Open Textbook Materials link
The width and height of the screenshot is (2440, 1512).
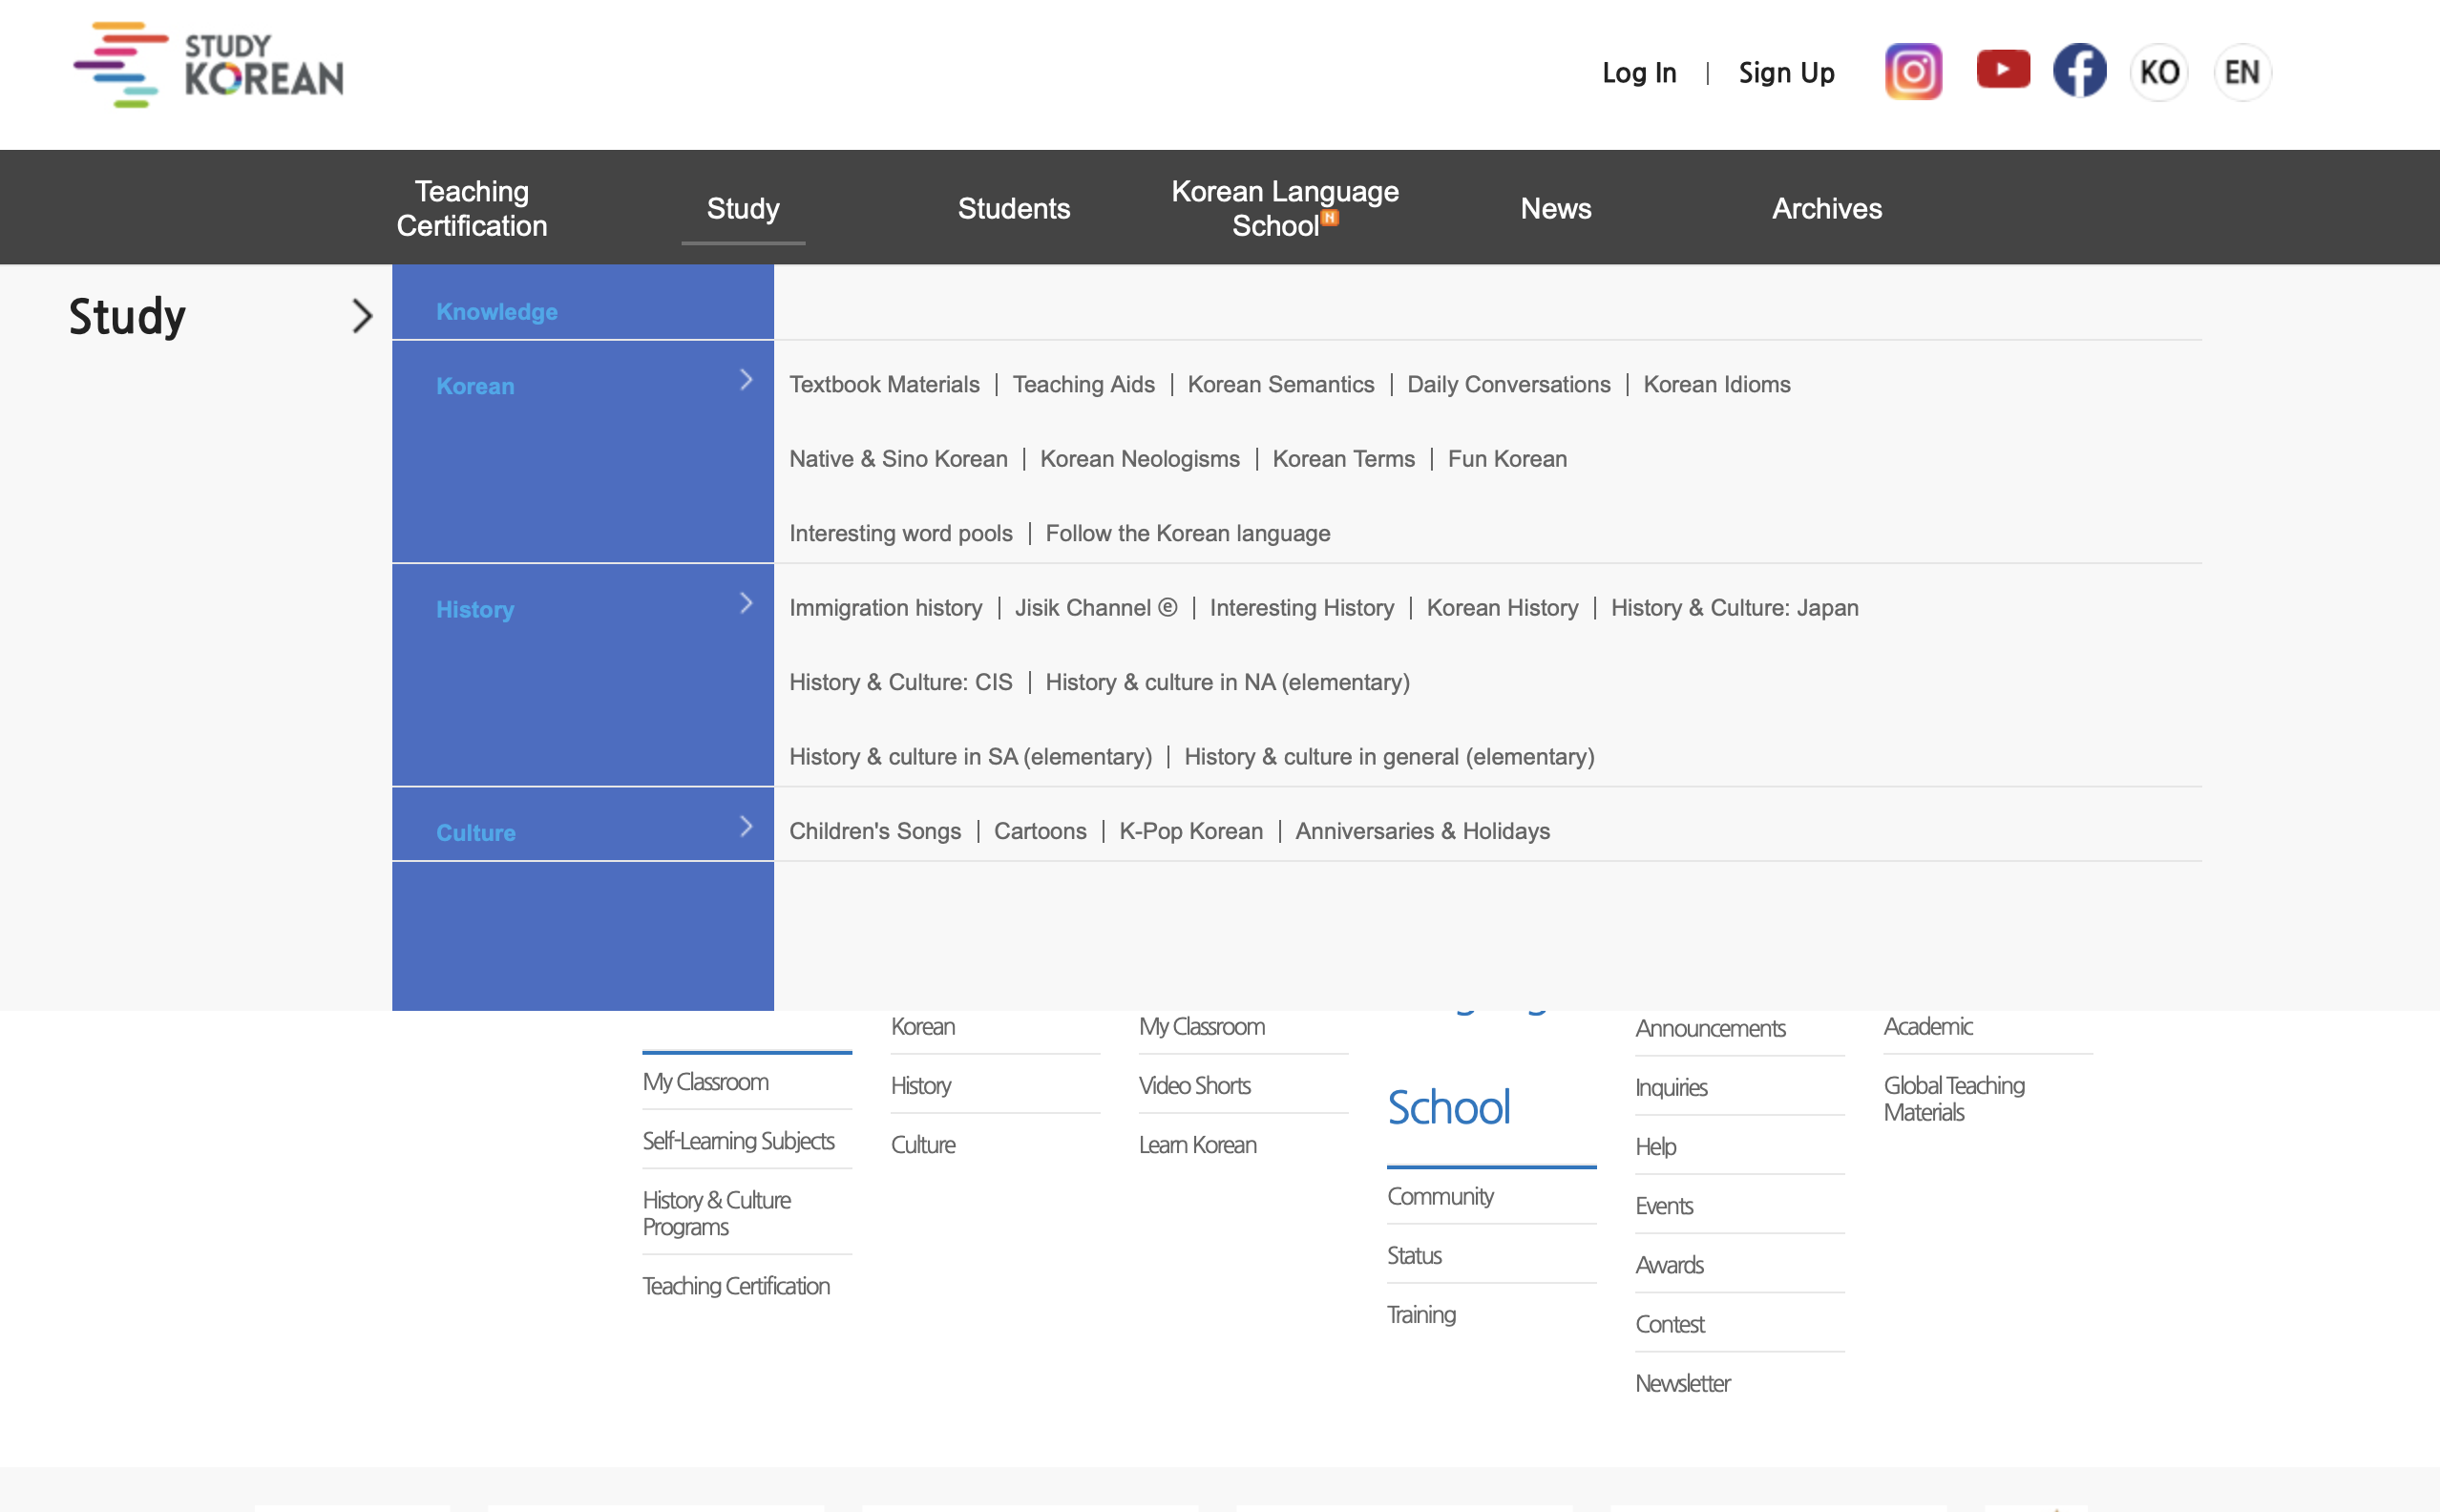[884, 385]
